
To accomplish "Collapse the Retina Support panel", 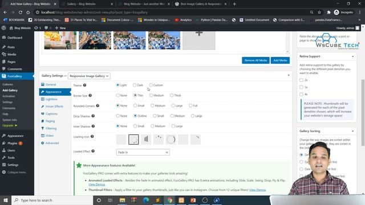I will tap(352, 56).
